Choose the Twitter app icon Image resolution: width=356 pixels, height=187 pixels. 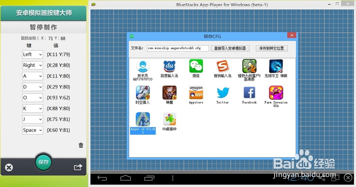tap(222, 93)
